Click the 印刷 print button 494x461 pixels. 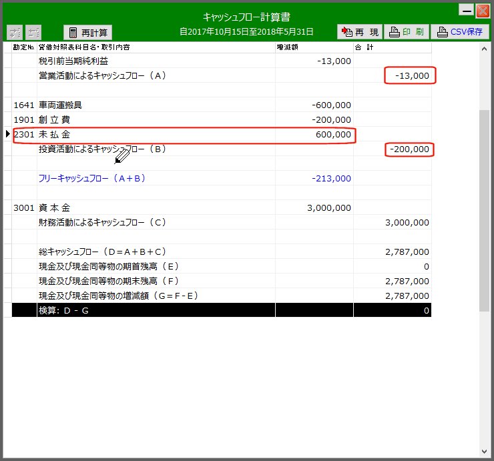coord(406,32)
